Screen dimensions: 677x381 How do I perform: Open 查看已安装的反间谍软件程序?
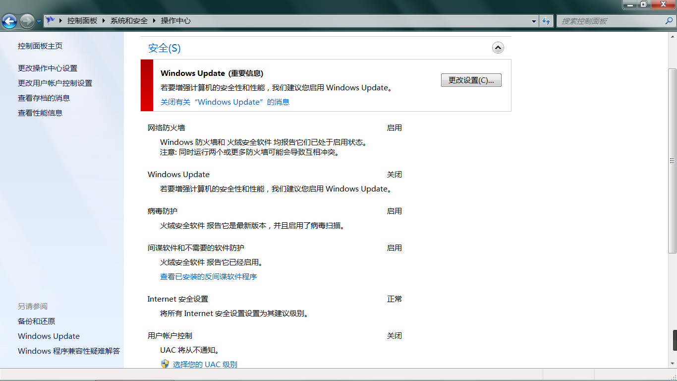pos(208,276)
